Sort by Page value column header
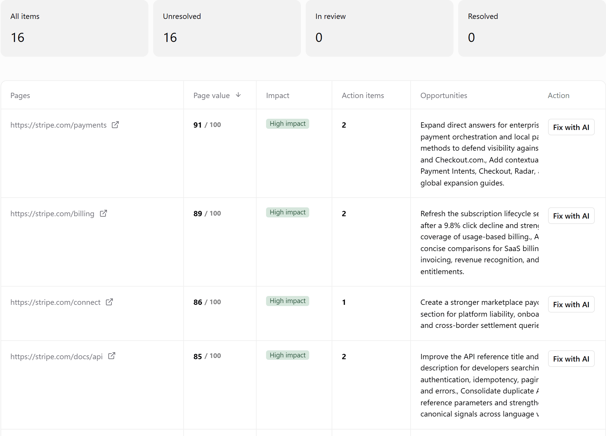606x436 pixels. (x=212, y=95)
